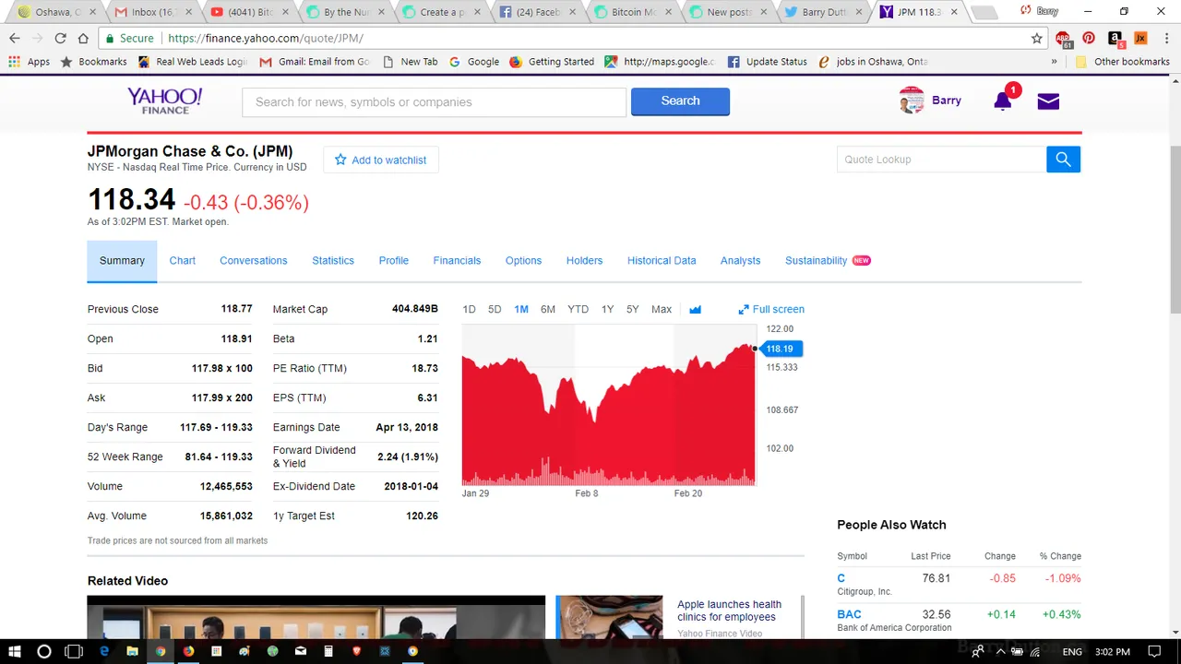Image resolution: width=1181 pixels, height=664 pixels.
Task: Set the chart range to YTD
Action: point(578,310)
